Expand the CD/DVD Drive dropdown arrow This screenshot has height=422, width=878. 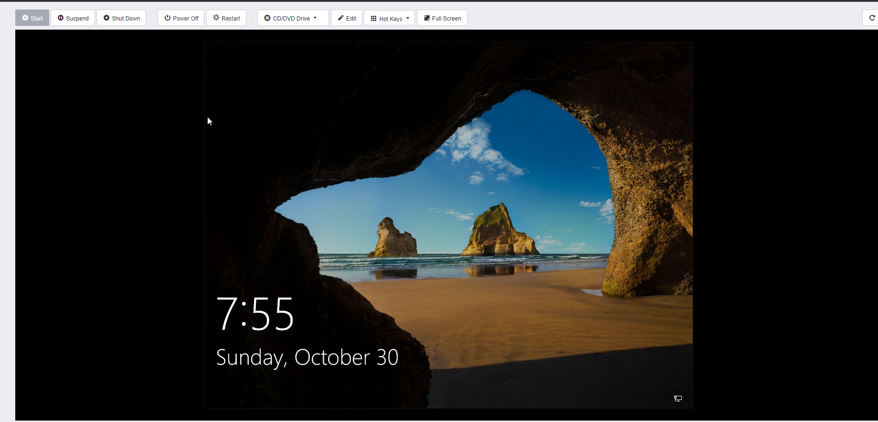pyautogui.click(x=315, y=18)
